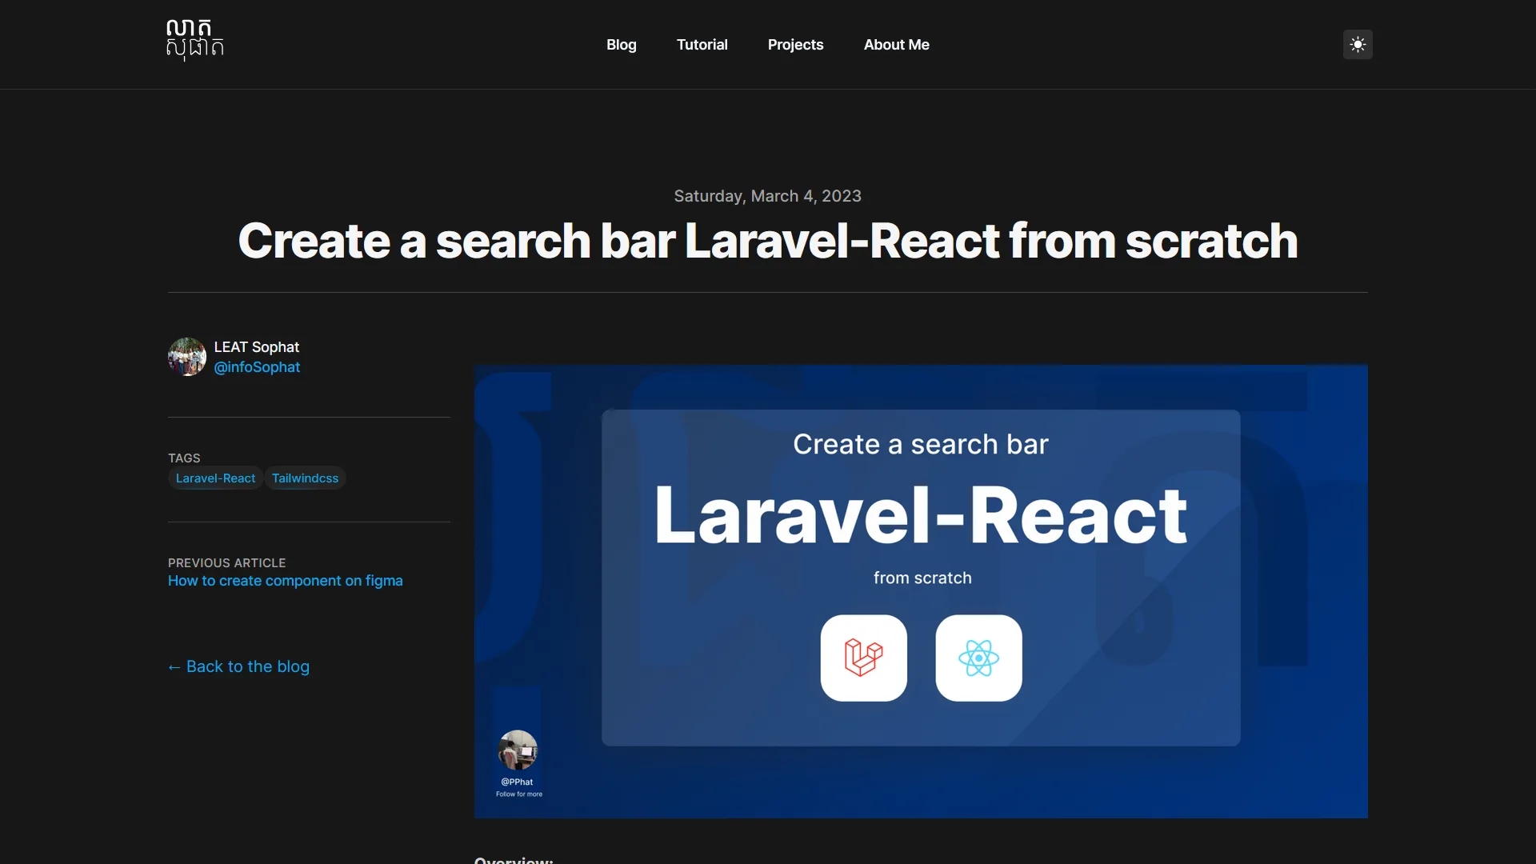Viewport: 1536px width, 864px height.
Task: Click the React logo in the cover image
Action: pos(978,658)
